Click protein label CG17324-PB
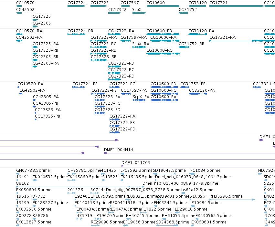Screen dimensions: 275x227 point(85,84)
